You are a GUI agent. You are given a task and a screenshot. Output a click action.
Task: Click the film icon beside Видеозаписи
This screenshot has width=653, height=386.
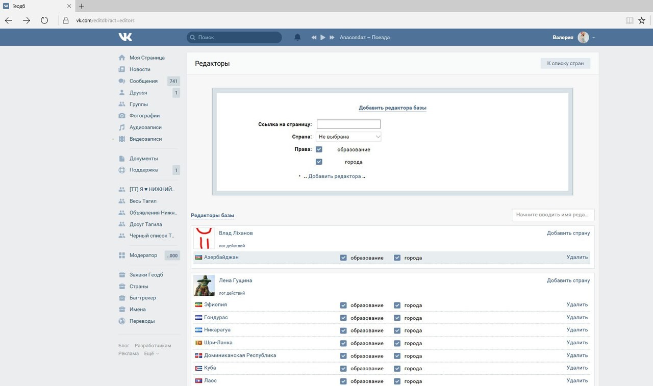tap(121, 139)
